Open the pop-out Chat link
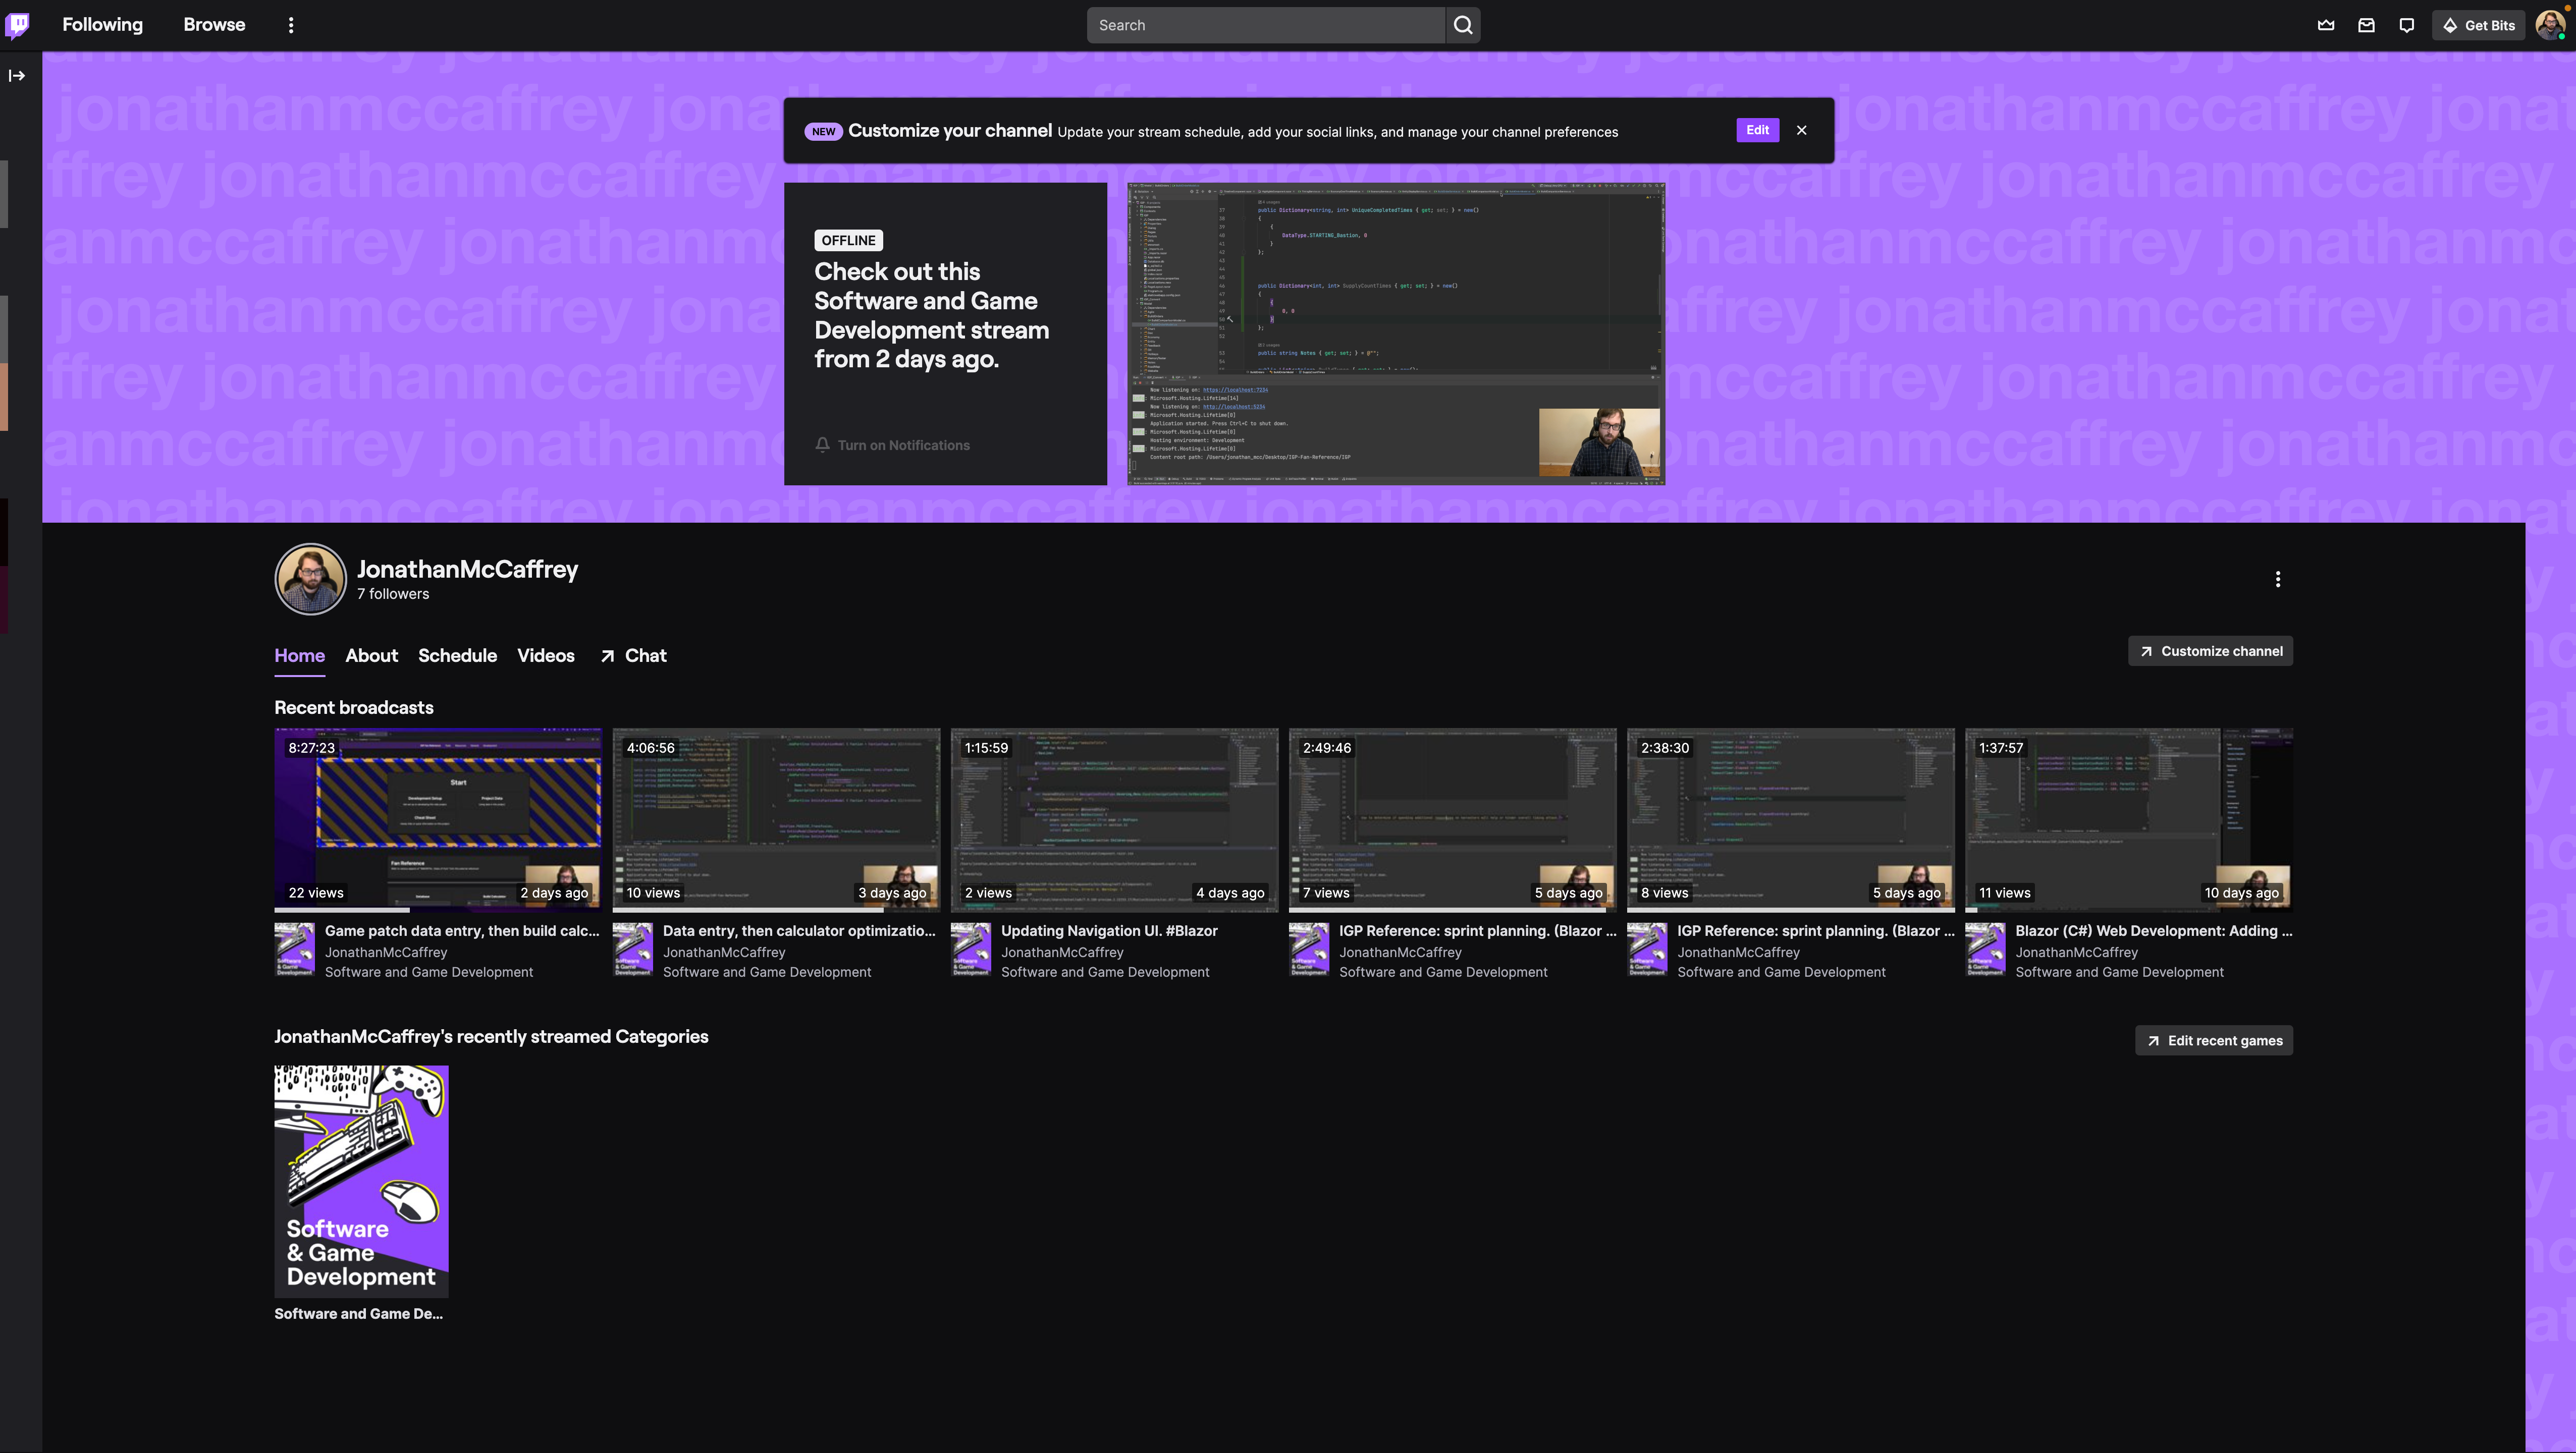This screenshot has height=1453, width=2576. tap(633, 655)
